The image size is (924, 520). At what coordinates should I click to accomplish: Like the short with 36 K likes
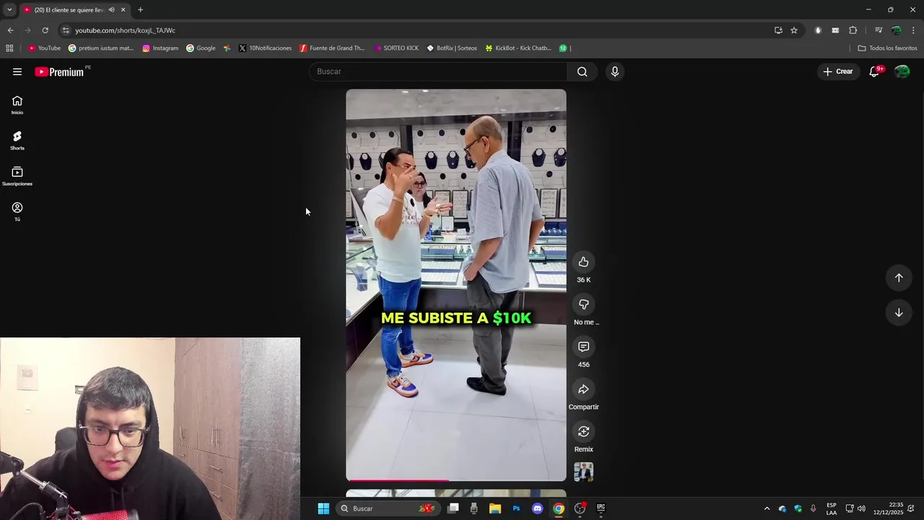point(583,262)
